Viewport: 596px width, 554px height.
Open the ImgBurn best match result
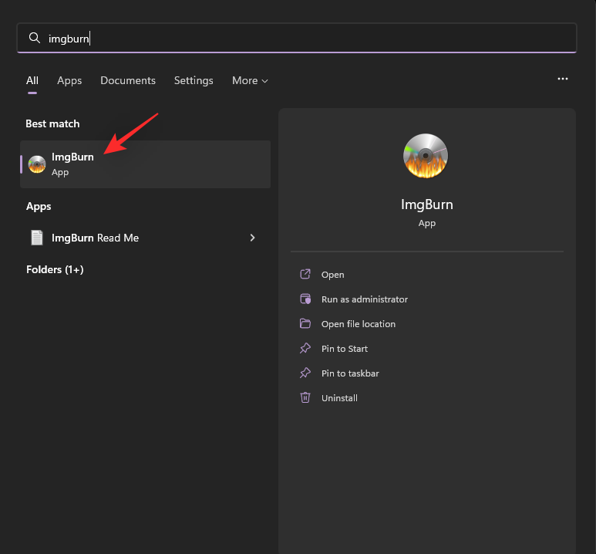145,164
